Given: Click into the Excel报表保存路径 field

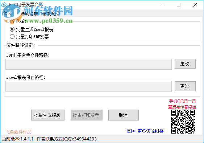Looking at the screenshot, I should tap(88, 86).
